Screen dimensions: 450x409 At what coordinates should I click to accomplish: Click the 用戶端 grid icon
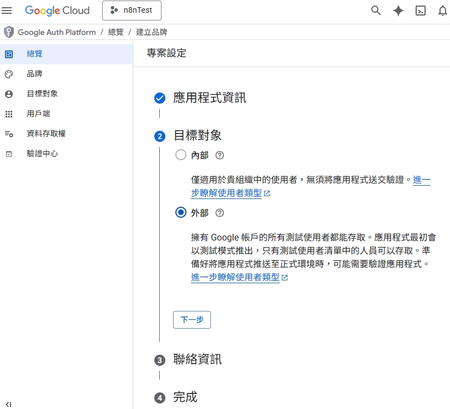click(x=9, y=114)
